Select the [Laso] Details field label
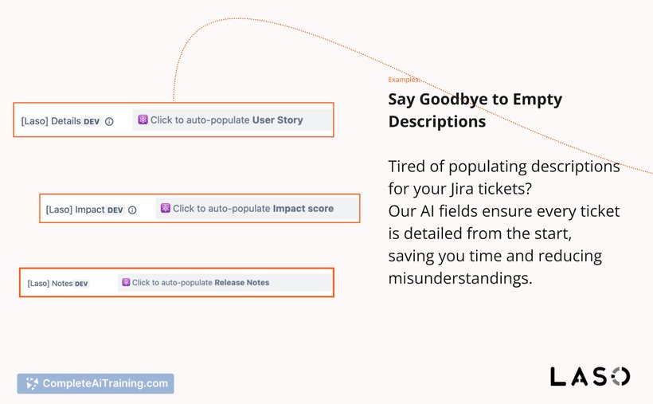The width and height of the screenshot is (653, 404). [x=51, y=121]
